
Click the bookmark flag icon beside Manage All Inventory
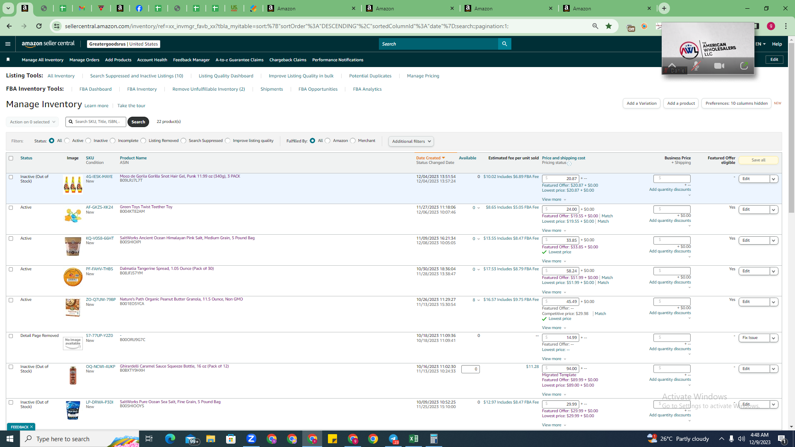(x=8, y=60)
